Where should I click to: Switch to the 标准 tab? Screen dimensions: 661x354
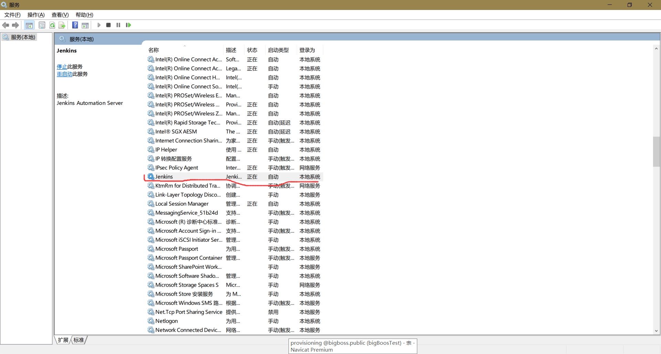coord(78,340)
